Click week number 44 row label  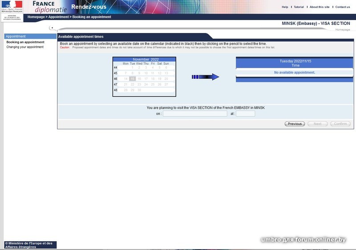tap(116, 67)
